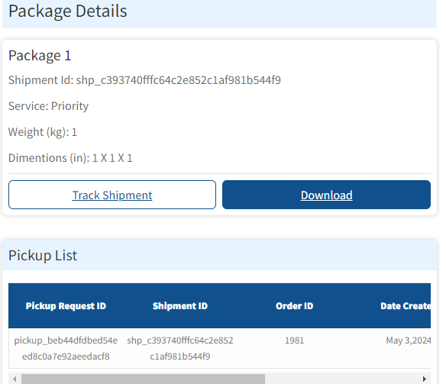Viewport: 446px width, 384px height.
Task: Click the Package 1 heading
Action: pos(40,56)
